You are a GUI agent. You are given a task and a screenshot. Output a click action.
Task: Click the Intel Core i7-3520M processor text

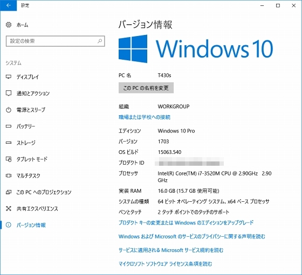[x=215, y=177]
